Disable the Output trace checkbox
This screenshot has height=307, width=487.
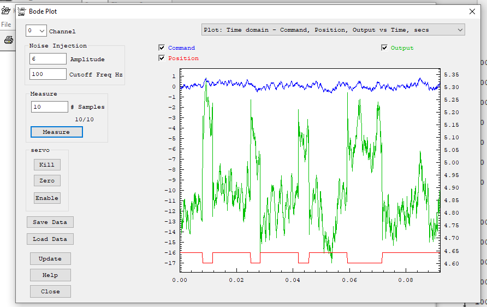click(x=384, y=48)
